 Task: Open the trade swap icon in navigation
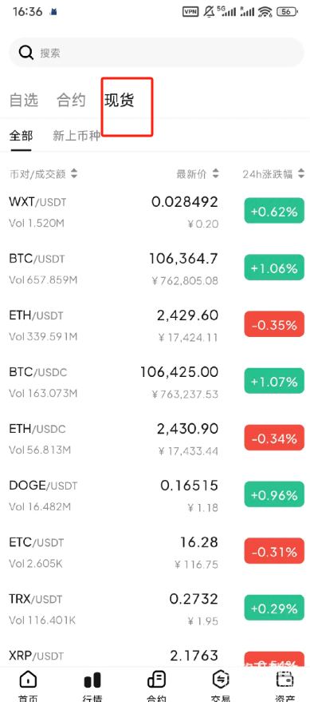click(221, 680)
